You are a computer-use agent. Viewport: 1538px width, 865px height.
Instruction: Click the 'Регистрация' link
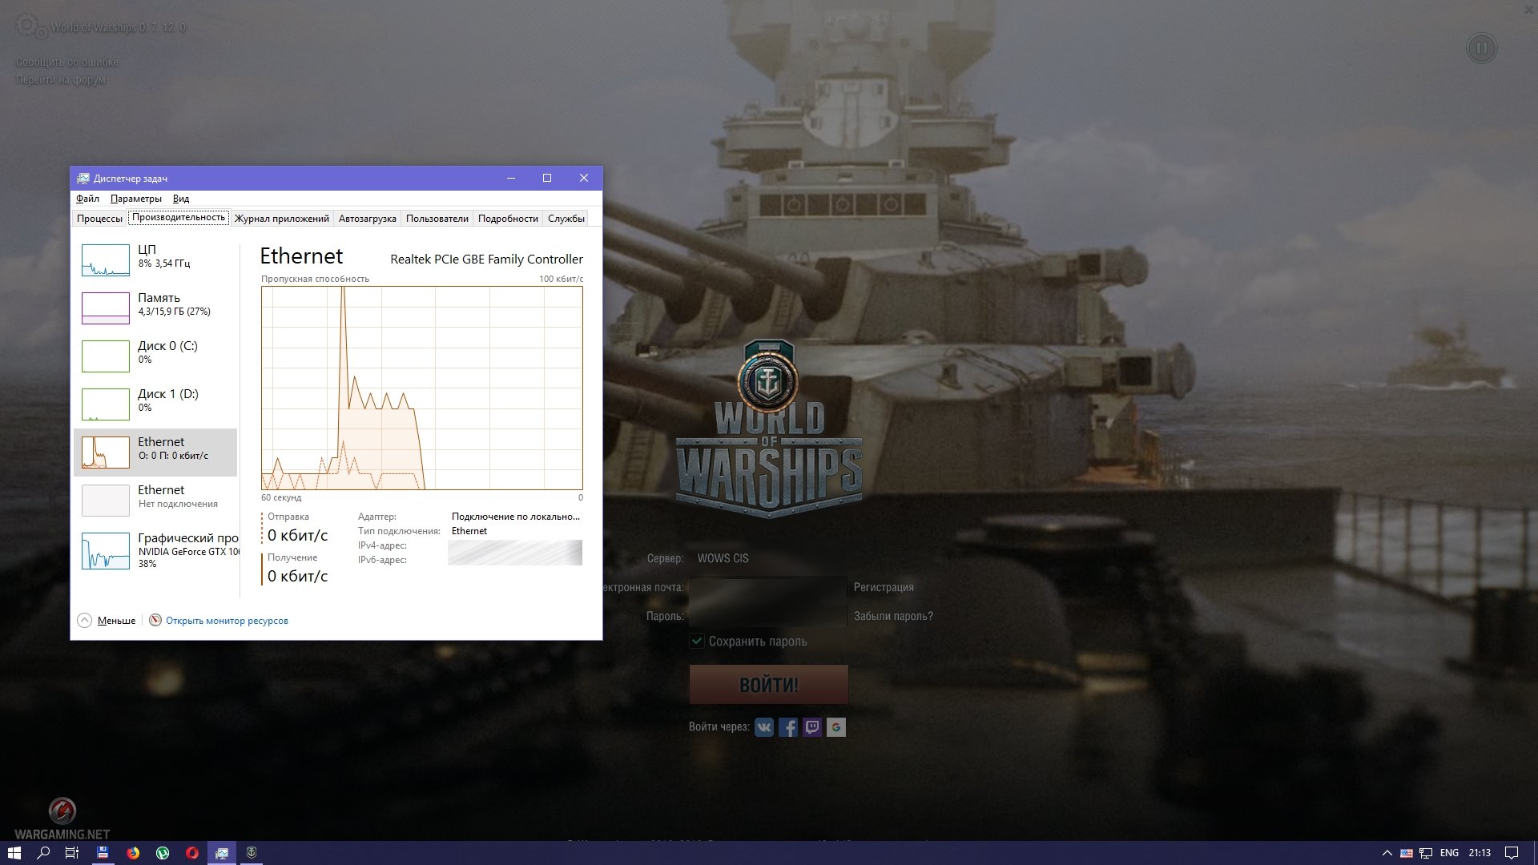pos(884,587)
